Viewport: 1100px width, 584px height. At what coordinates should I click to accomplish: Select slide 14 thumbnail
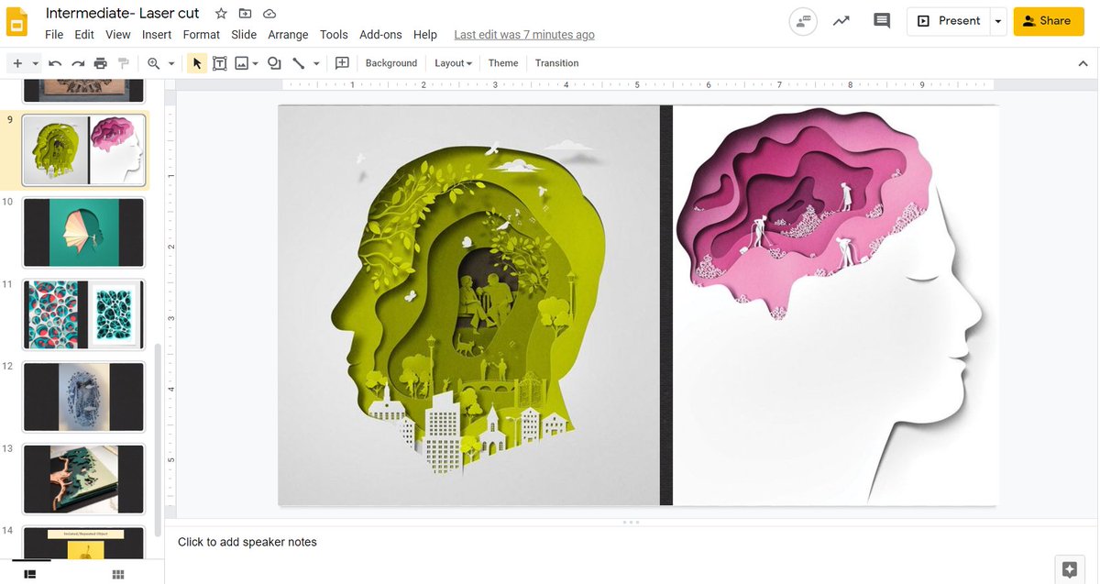coord(83,542)
